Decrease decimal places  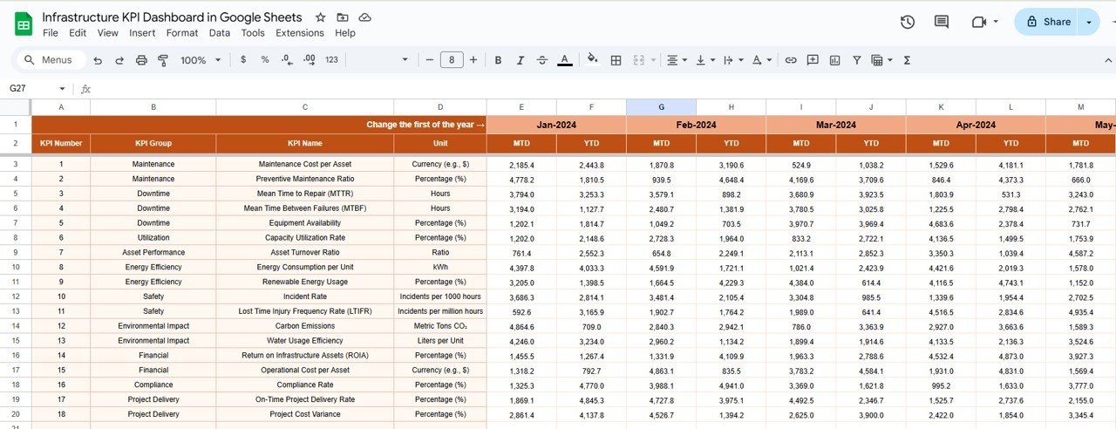click(286, 60)
